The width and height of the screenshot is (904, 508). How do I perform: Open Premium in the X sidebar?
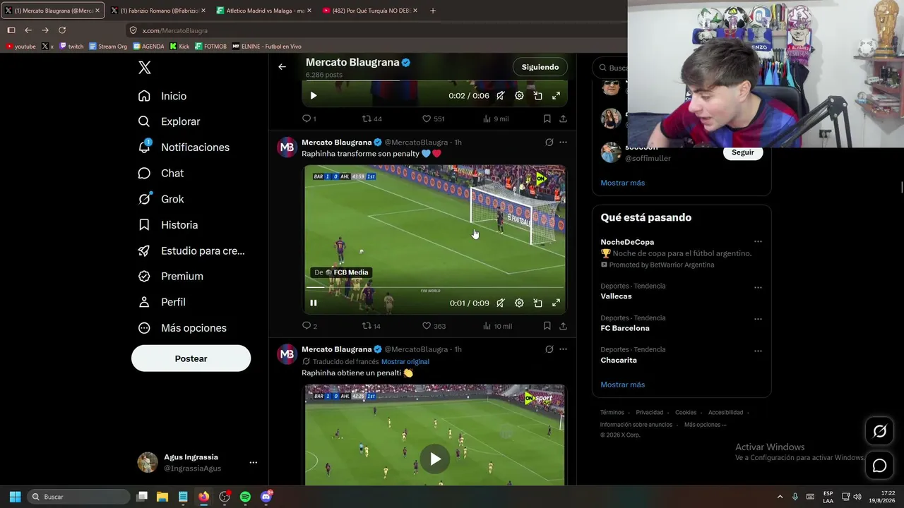(172, 277)
